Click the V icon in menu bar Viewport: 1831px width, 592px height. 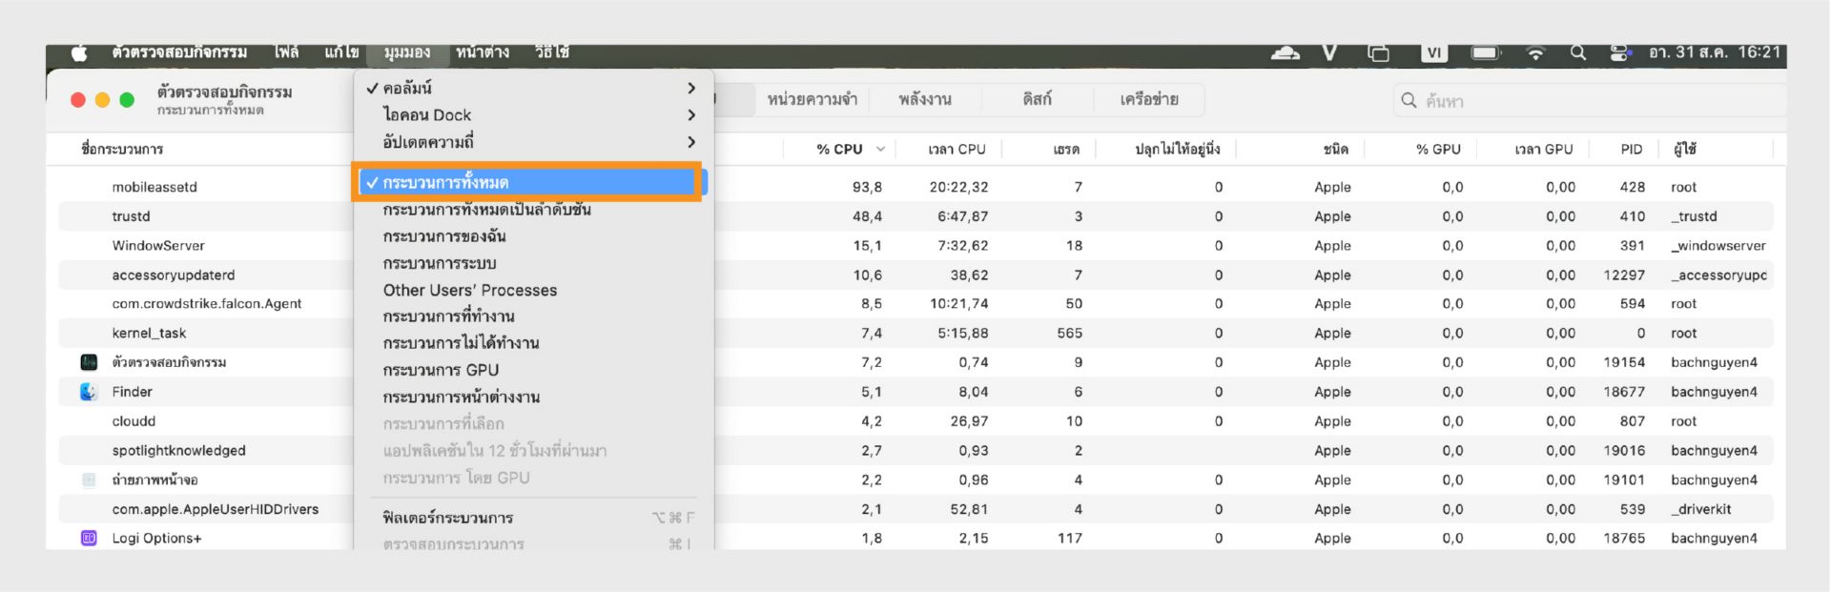[x=1329, y=52]
